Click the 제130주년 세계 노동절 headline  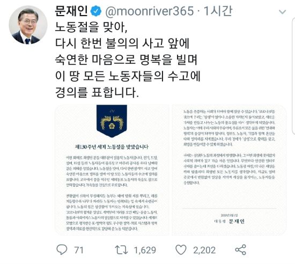(112, 147)
